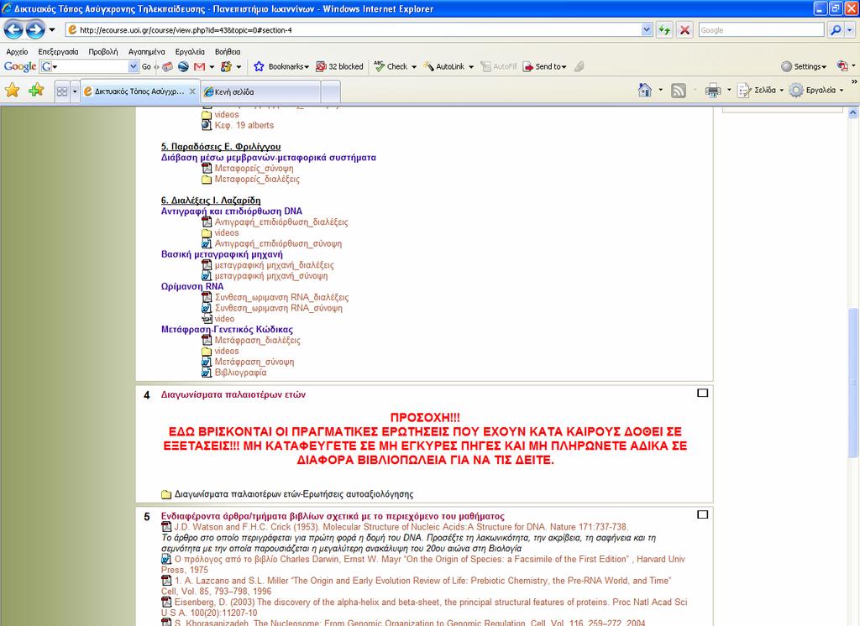Open the Συνθεση_ωριμανση RNA_σύνοψη link
The height and width of the screenshot is (626, 860).
coord(279,308)
